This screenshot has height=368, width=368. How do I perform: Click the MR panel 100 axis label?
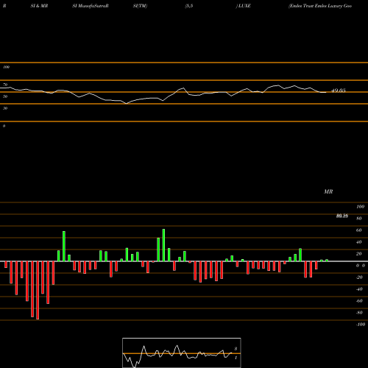point(360,207)
